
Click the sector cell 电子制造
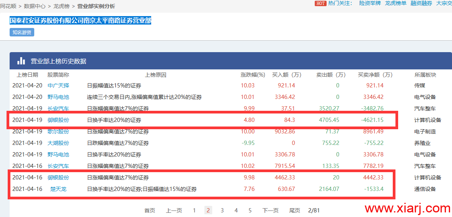pos(425,132)
